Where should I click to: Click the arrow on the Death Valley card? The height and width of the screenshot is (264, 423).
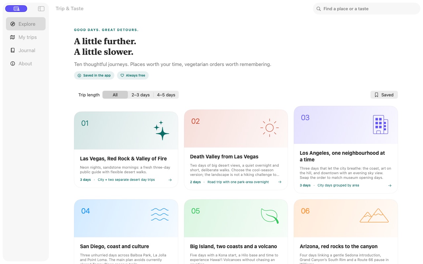click(x=280, y=182)
